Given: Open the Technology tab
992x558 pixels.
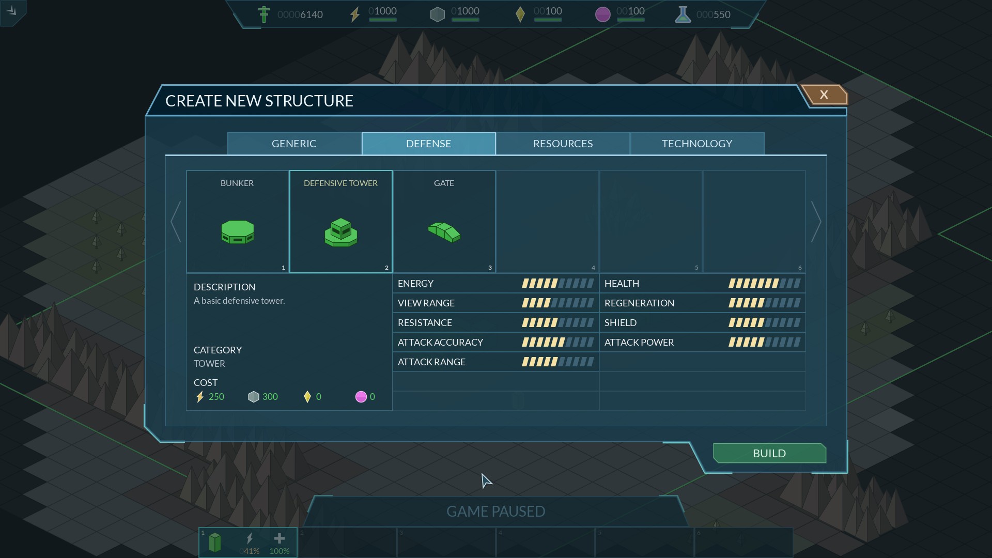Looking at the screenshot, I should 696,144.
